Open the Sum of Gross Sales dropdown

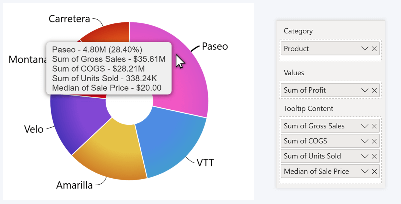coord(365,126)
